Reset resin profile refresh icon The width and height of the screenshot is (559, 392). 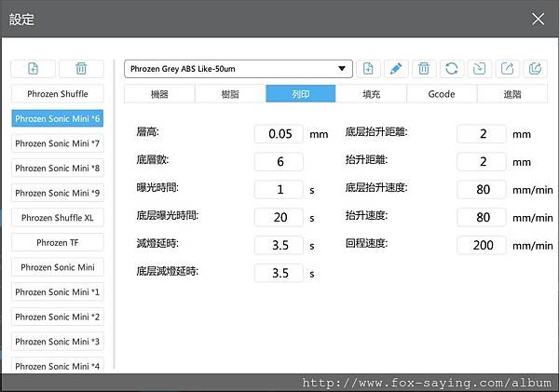pos(452,68)
